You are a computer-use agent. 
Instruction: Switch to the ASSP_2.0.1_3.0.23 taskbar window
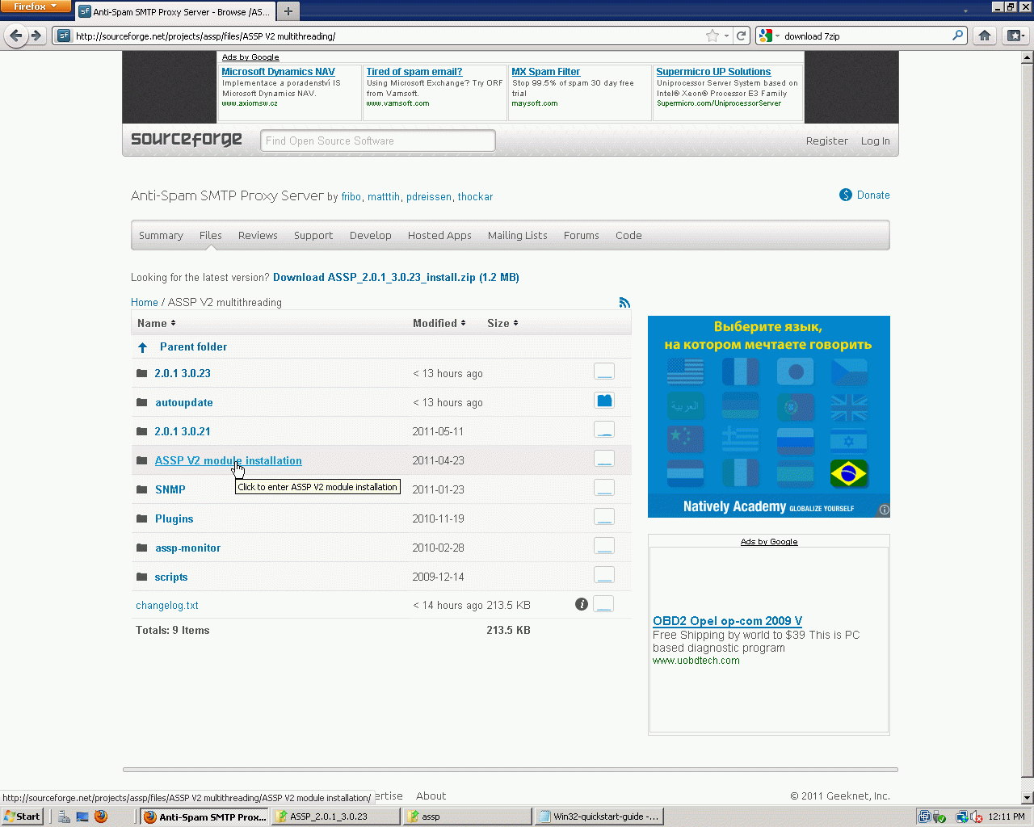tap(337, 817)
